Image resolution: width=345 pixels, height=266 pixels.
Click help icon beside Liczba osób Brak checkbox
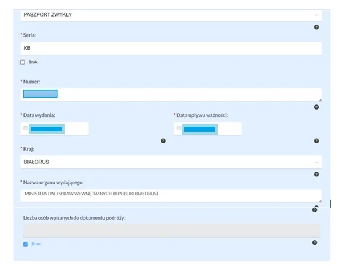coord(315,243)
